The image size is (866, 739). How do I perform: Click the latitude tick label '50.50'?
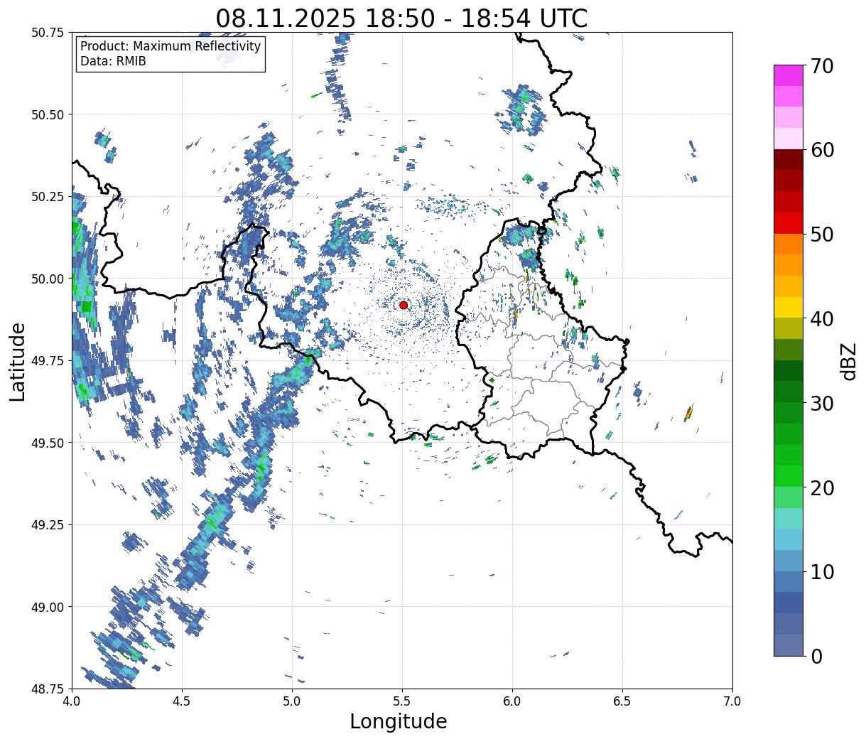(47, 114)
